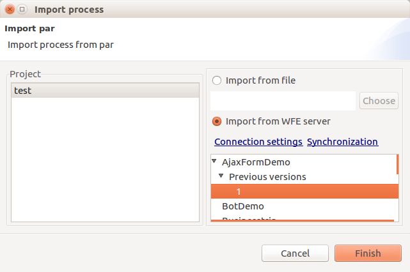Select 'Import from WFE server' radio button
The width and height of the screenshot is (410, 272).
tap(217, 121)
